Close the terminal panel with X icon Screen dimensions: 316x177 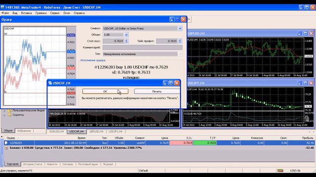click(1, 137)
